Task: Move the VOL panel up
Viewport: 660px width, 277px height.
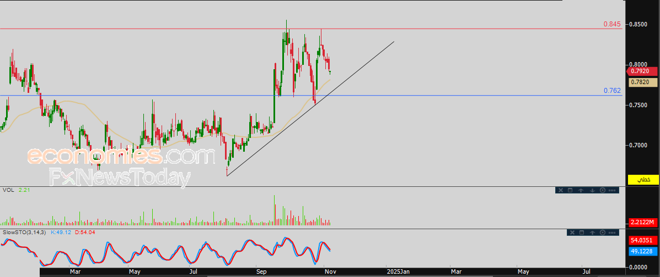Action: (x=581, y=190)
